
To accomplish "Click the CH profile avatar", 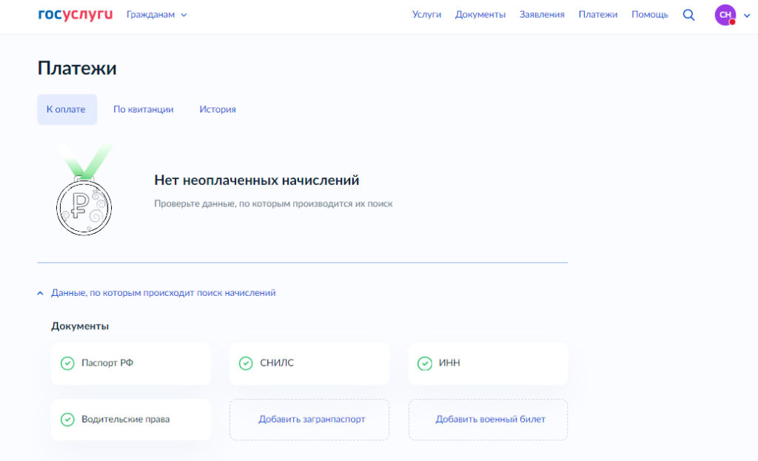I will [x=725, y=15].
